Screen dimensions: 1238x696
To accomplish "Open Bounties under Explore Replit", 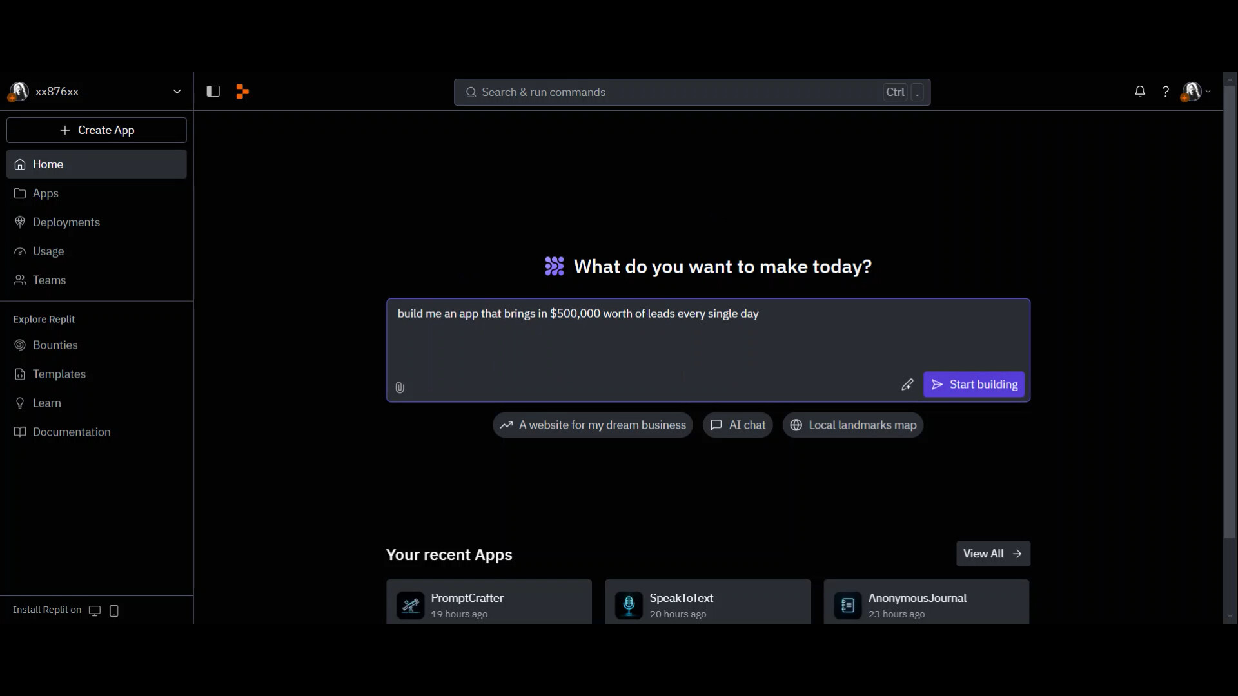I will 97,345.
